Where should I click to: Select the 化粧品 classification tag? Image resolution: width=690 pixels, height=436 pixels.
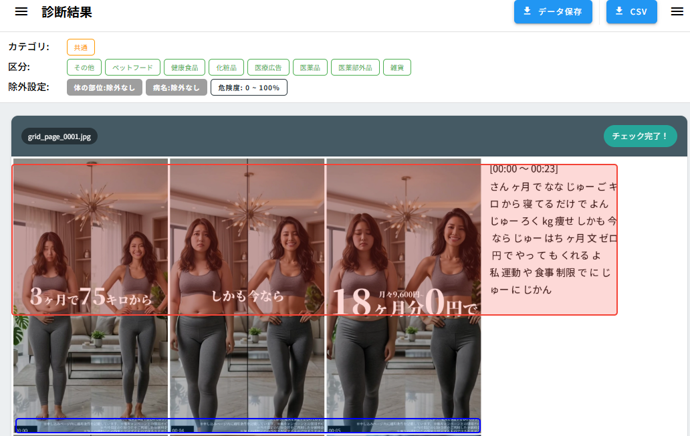point(226,68)
